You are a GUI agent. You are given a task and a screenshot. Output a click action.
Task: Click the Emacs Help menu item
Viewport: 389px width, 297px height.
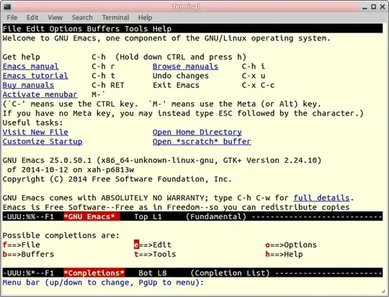click(162, 29)
